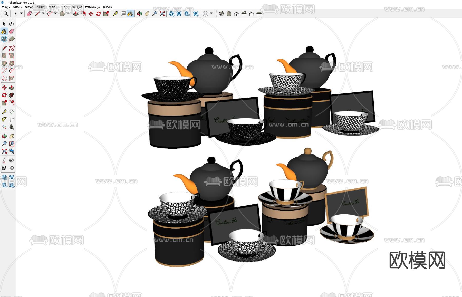
Task: Pick the Tape Measure in the top toolbar
Action: (115, 14)
